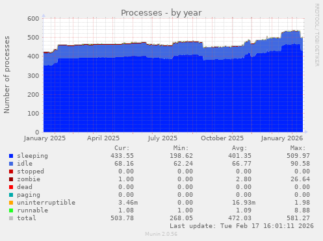Click the 'uninterruptible' legend label
Screen dimensions: 323x241
coord(46,203)
